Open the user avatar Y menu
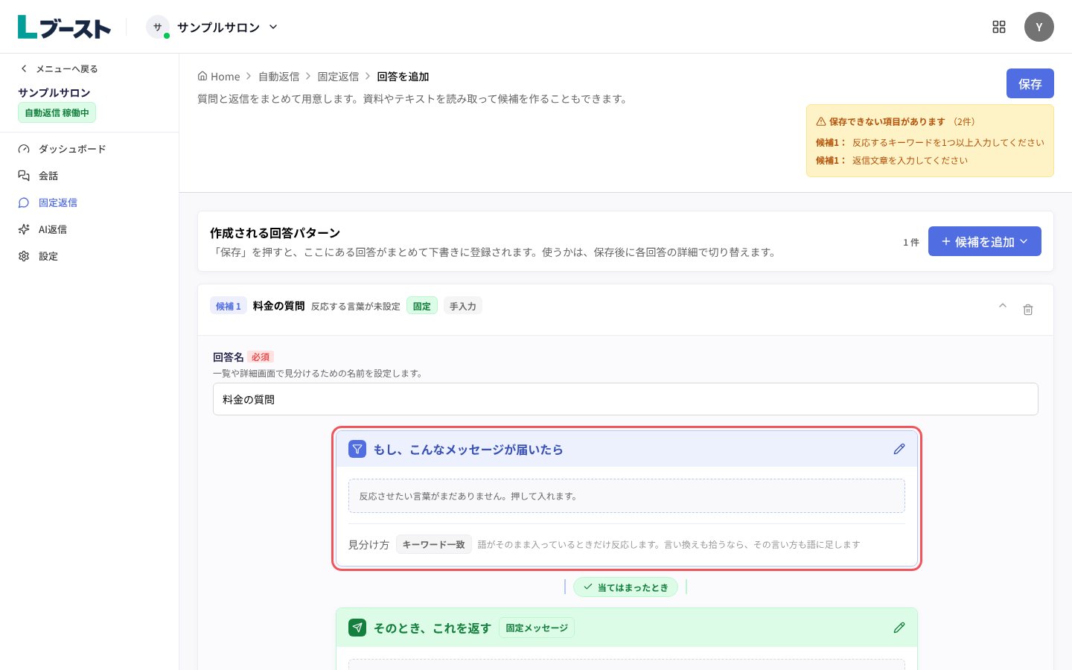 point(1039,27)
